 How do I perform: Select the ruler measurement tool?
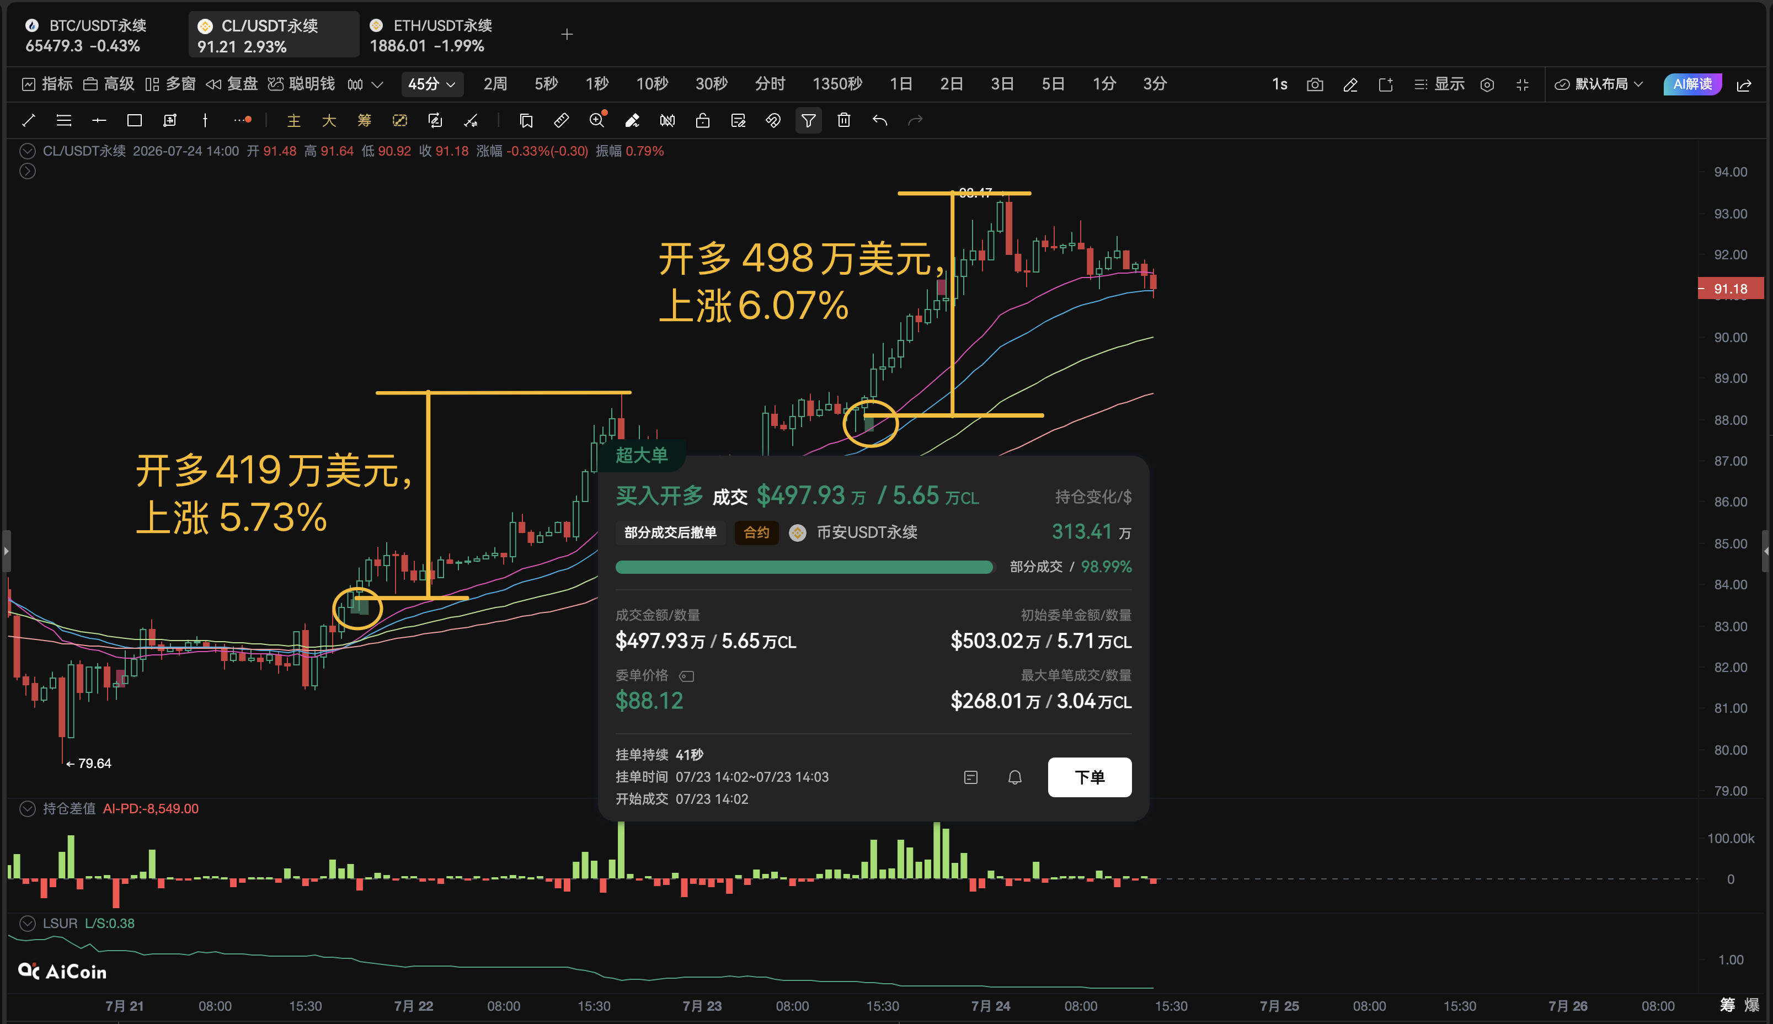point(561,120)
